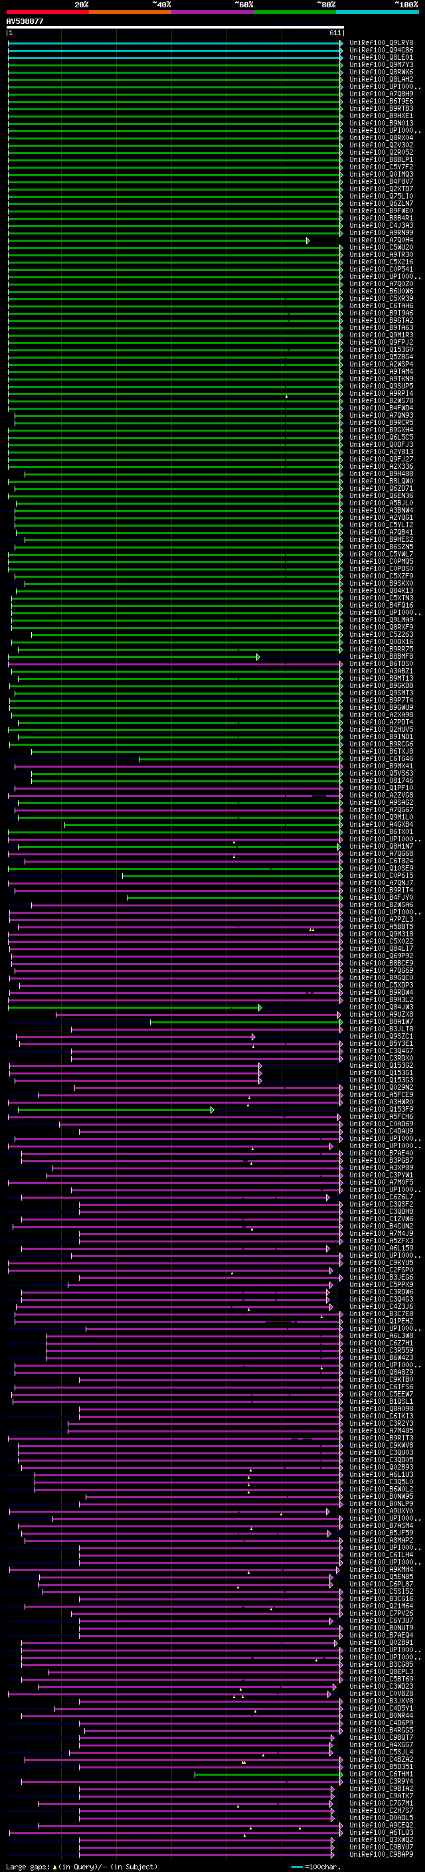Click label UniRef100_B7AE40
The width and height of the screenshot is (425, 1872).
coord(381,1153)
